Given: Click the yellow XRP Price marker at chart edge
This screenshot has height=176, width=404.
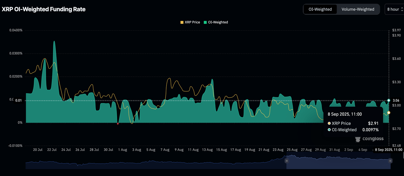Looking at the screenshot, I should pyautogui.click(x=389, y=113).
